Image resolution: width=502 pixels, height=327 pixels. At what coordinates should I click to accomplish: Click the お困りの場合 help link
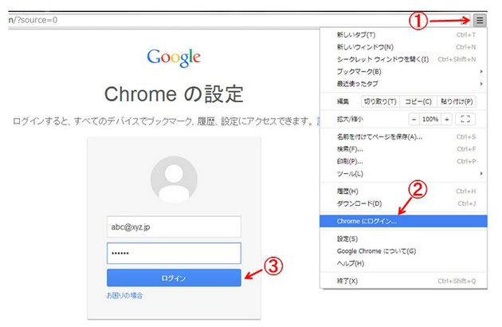pyautogui.click(x=124, y=296)
